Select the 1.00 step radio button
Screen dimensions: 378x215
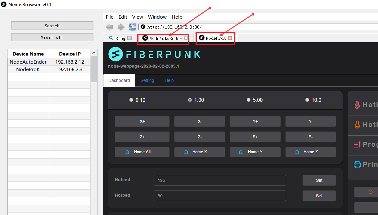[x=190, y=100]
